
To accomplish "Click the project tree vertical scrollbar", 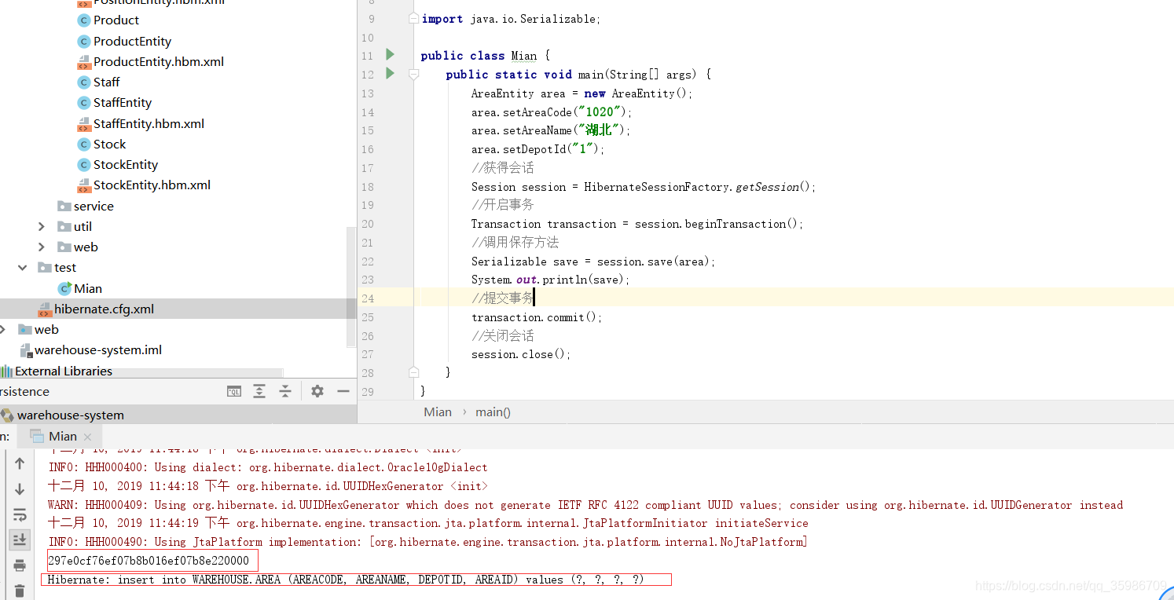I will click(351, 287).
